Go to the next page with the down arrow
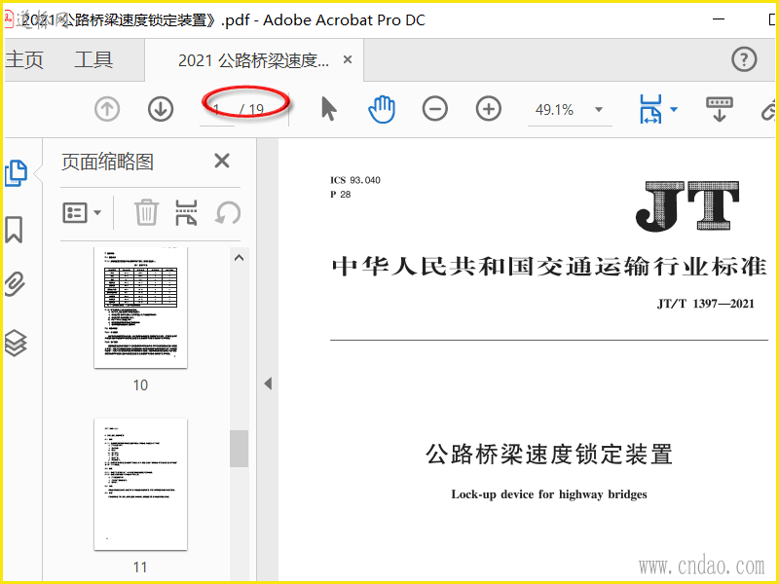 tap(161, 109)
